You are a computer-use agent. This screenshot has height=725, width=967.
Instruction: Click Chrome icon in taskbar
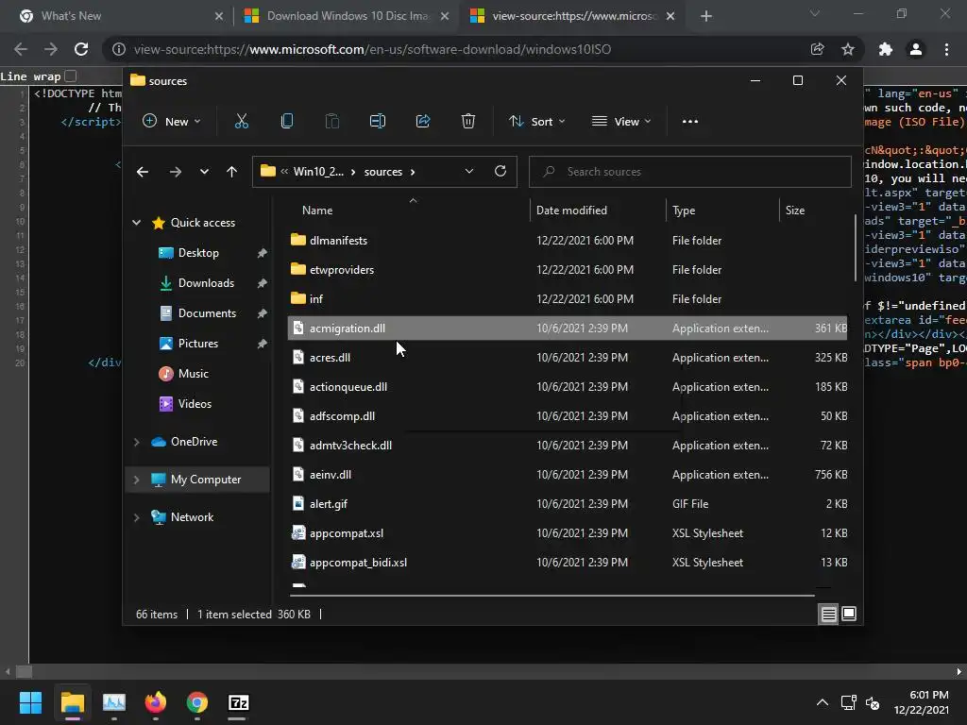[x=196, y=702]
